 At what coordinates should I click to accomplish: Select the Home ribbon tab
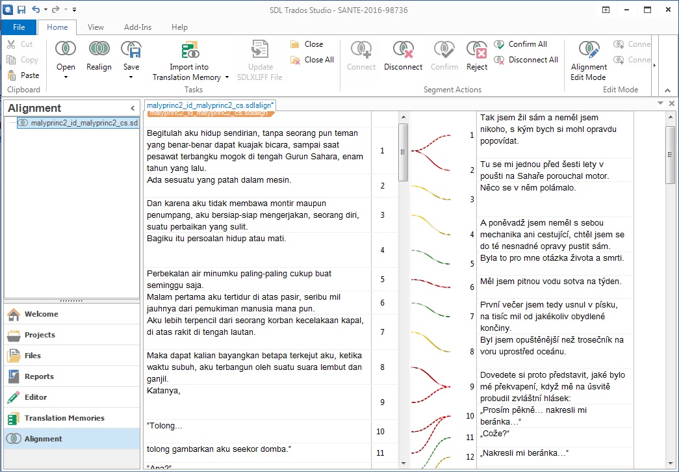click(x=57, y=27)
